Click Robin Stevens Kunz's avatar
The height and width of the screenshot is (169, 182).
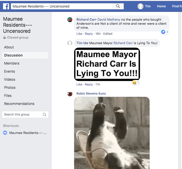[x=70, y=94]
